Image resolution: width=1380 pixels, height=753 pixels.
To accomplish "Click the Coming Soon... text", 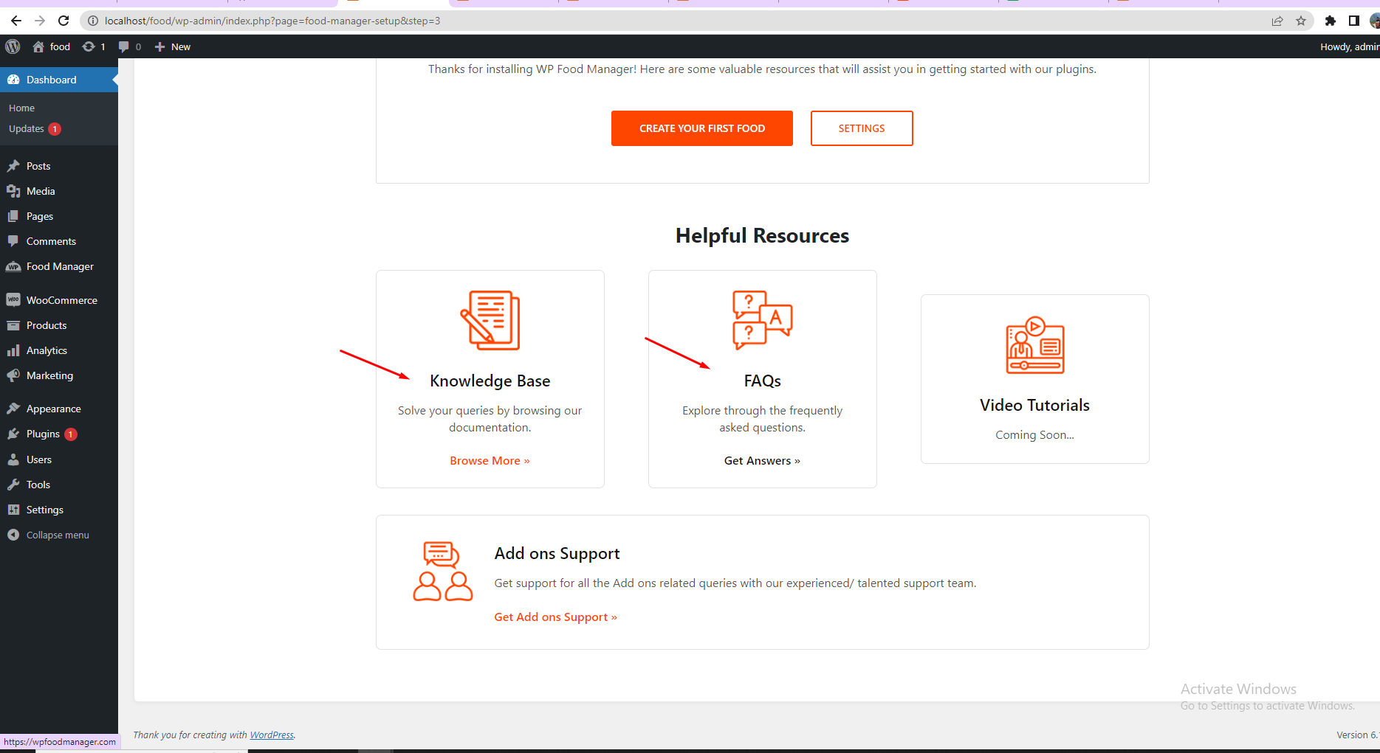I will point(1034,434).
